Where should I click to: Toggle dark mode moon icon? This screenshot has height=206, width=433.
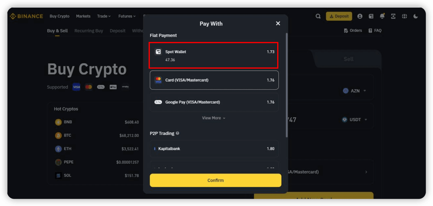[416, 16]
